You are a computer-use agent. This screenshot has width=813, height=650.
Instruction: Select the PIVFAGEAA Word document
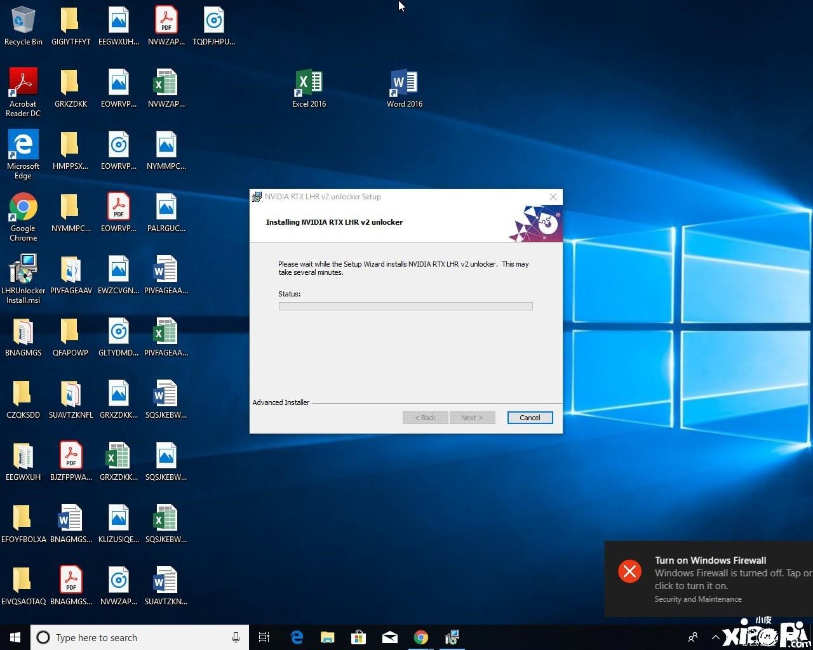pyautogui.click(x=166, y=275)
